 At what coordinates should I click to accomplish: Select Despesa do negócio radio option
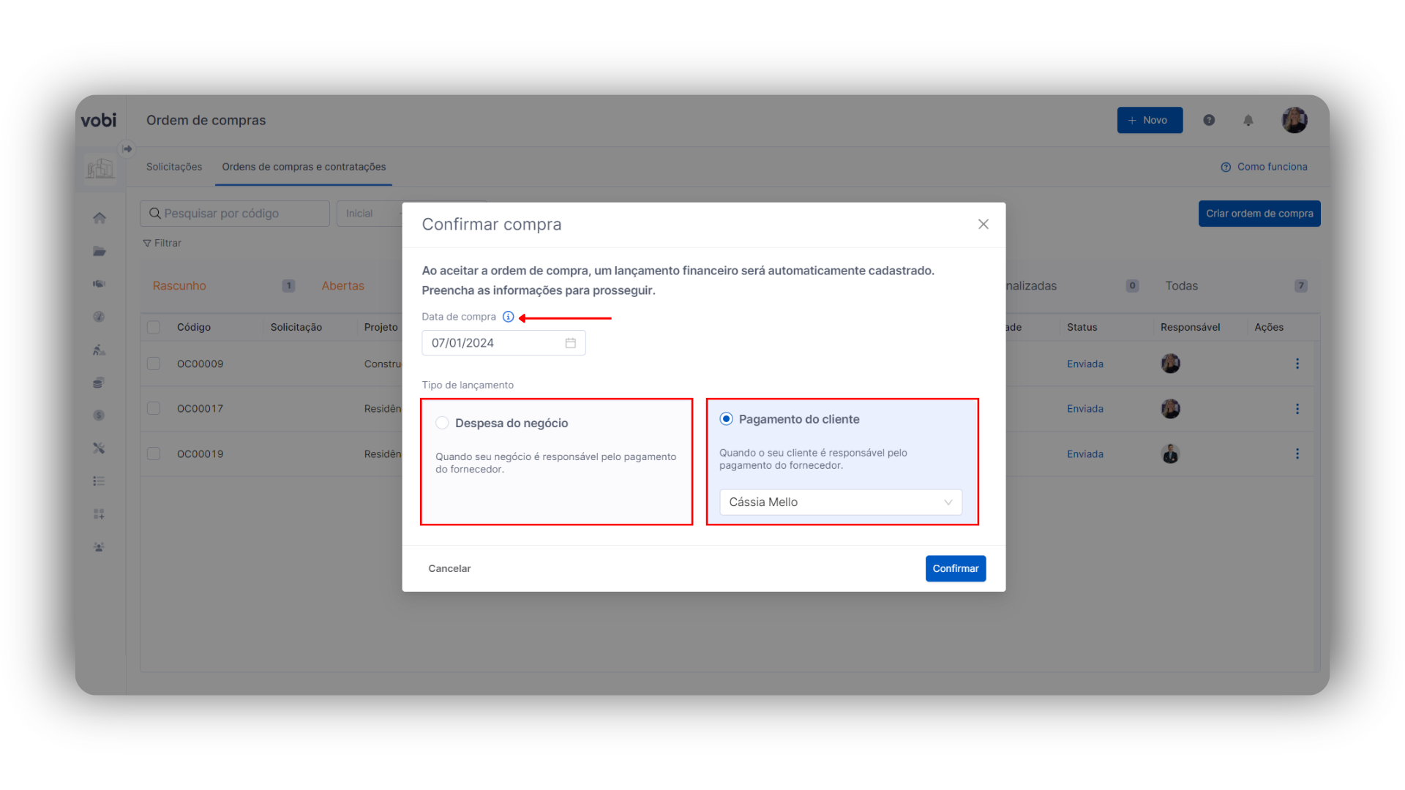pyautogui.click(x=442, y=423)
